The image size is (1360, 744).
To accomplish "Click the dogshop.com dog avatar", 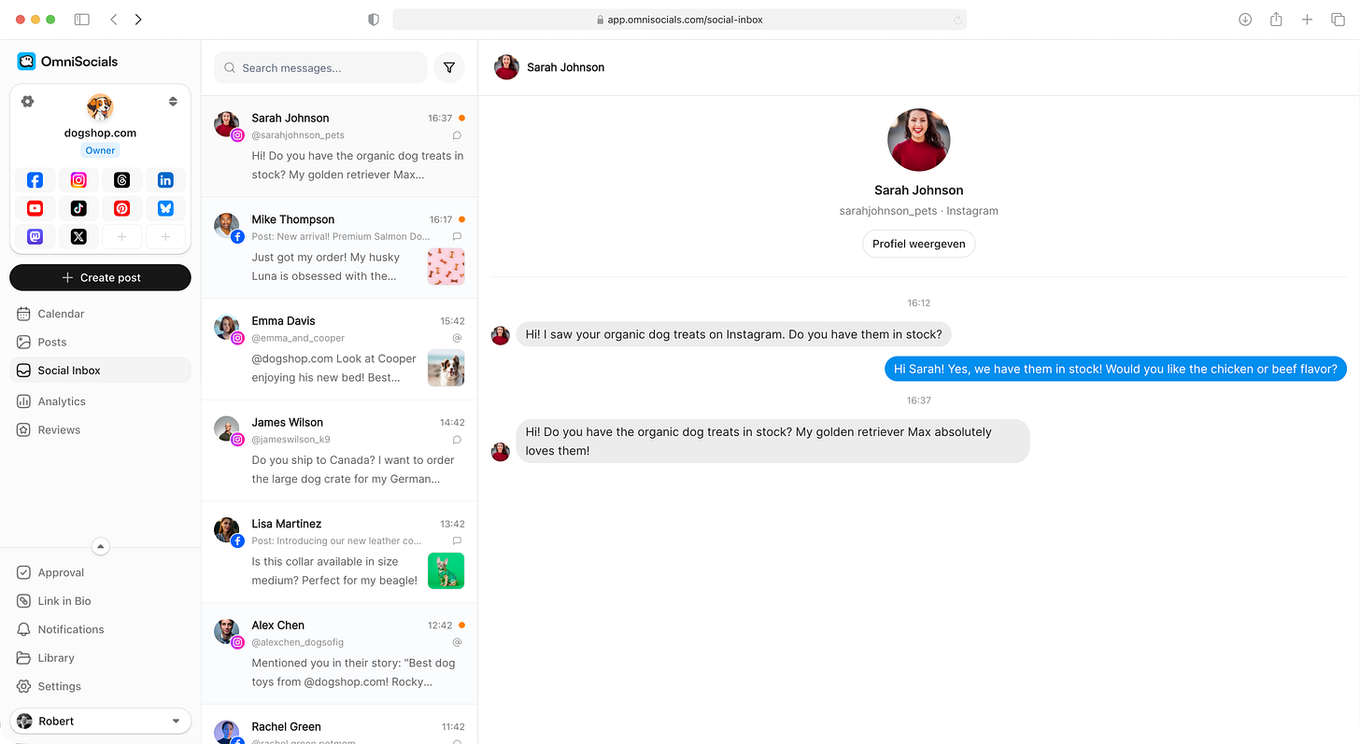I will (100, 107).
